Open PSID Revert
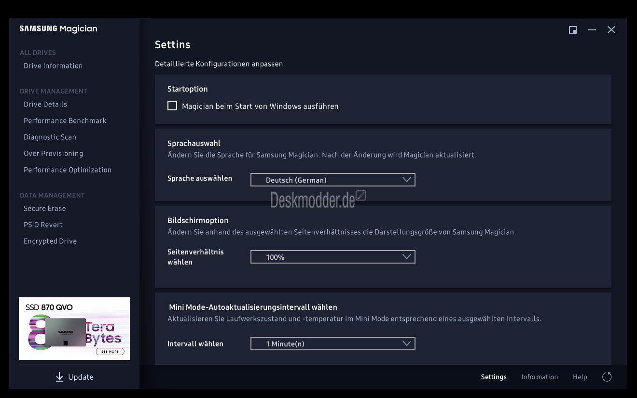 pyautogui.click(x=43, y=225)
